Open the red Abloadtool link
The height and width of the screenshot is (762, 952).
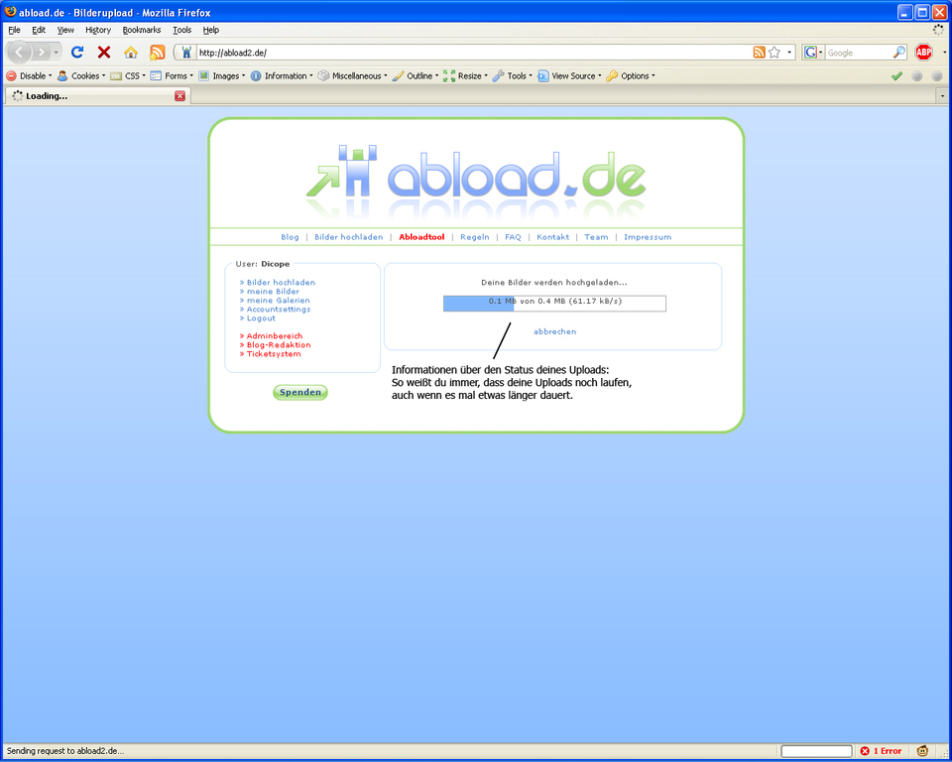[421, 237]
